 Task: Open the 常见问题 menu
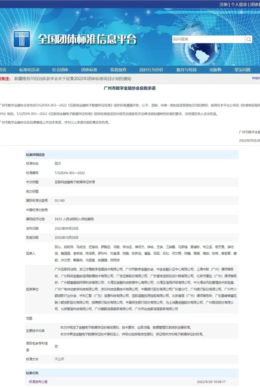(x=243, y=70)
